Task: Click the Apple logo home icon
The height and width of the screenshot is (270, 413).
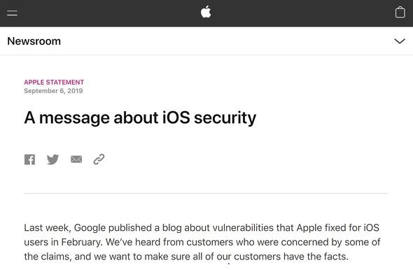Action: (x=206, y=12)
